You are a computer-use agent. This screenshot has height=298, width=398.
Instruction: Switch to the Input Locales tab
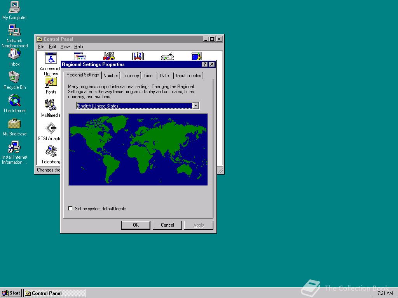pyautogui.click(x=189, y=76)
